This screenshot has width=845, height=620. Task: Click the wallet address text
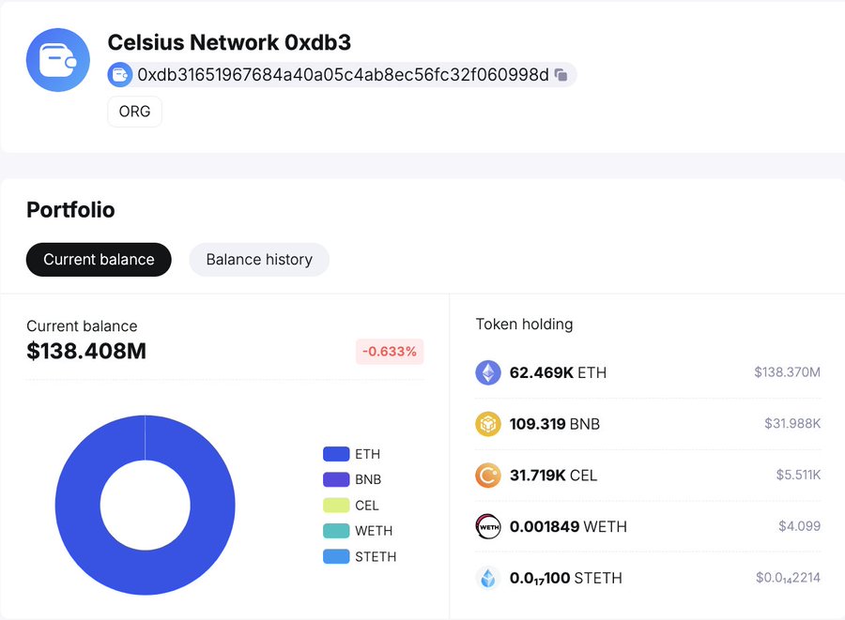click(x=343, y=75)
